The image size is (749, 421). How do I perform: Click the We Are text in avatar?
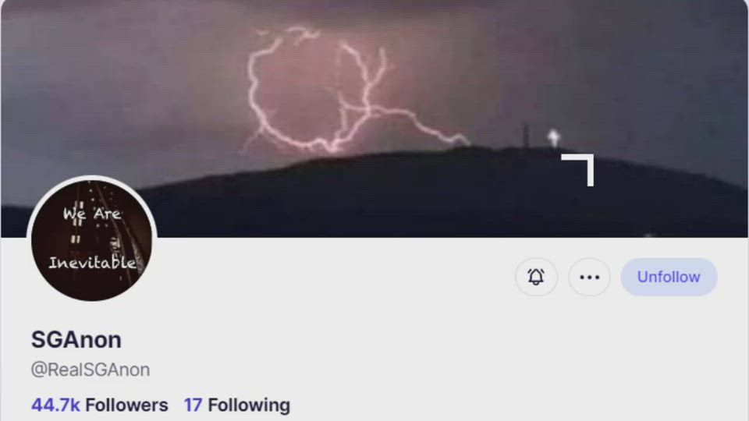tap(92, 214)
